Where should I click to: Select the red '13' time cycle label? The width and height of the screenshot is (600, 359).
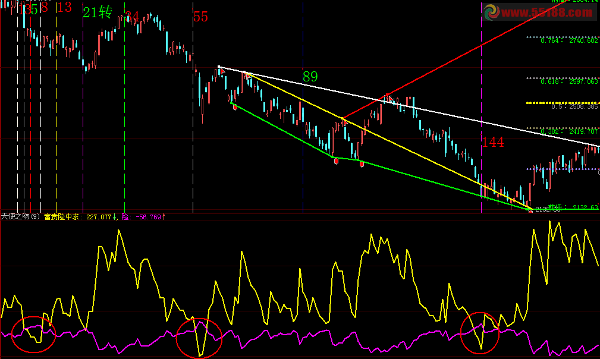[x=64, y=7]
